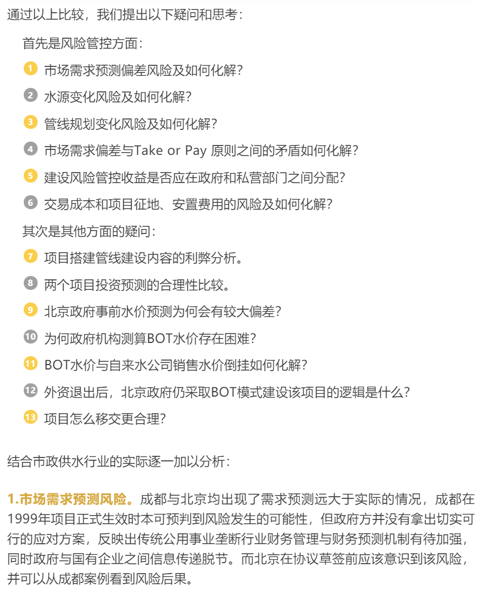Click the yellow number 7 bullet icon
482x593 pixels.
click(x=30, y=256)
